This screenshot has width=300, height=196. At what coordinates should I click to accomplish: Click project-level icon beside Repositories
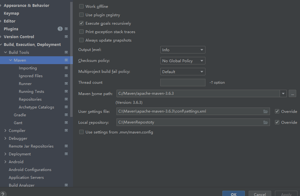[66, 99]
